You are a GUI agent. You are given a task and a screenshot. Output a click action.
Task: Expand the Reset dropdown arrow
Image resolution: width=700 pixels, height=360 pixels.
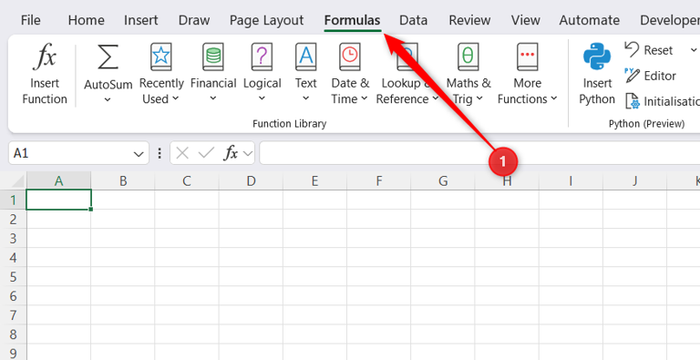pos(694,50)
